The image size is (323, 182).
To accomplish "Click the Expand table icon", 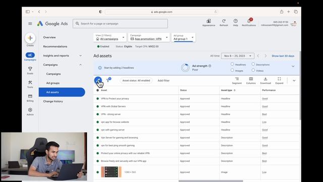I will [279, 79].
